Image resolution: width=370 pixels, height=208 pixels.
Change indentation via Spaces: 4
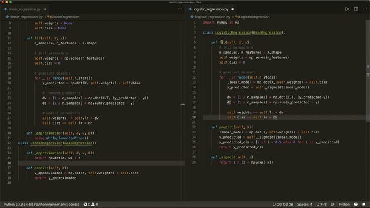pyautogui.click(x=305, y=204)
